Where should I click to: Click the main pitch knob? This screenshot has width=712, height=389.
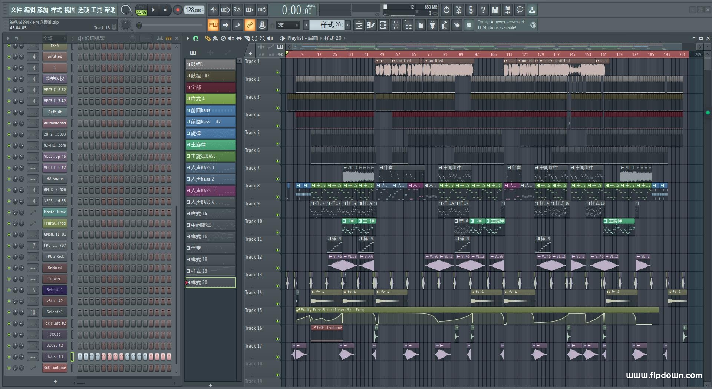pyautogui.click(x=126, y=25)
